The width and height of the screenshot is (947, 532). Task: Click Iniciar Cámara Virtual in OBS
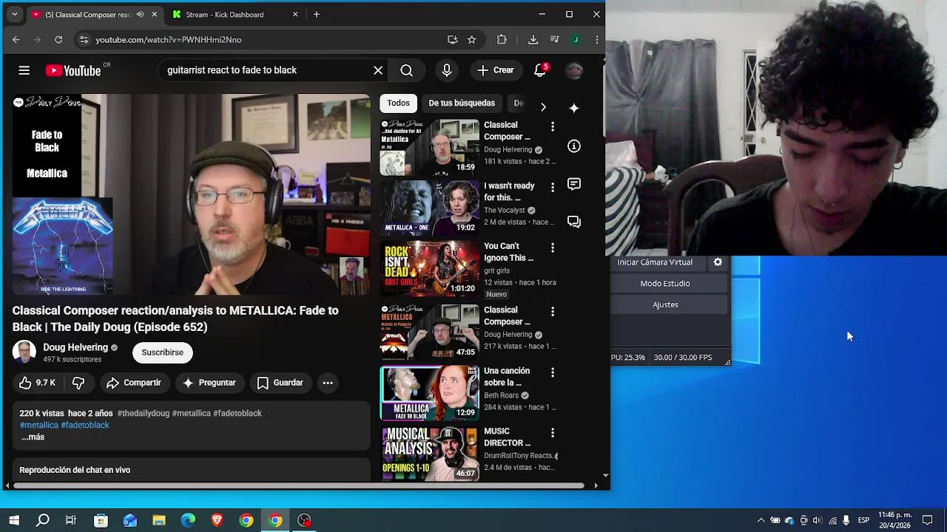point(655,262)
